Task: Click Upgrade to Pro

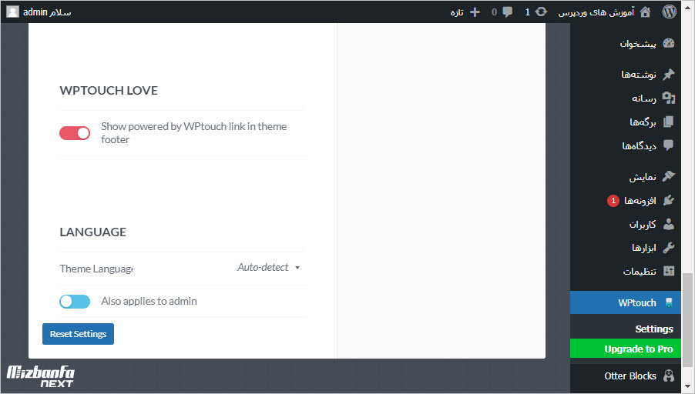Action: 626,349
